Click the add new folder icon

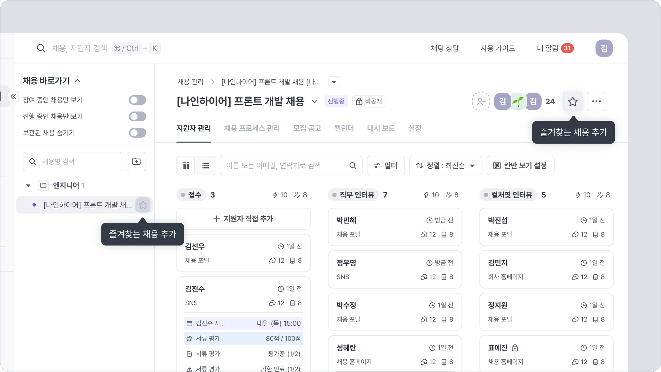[136, 161]
